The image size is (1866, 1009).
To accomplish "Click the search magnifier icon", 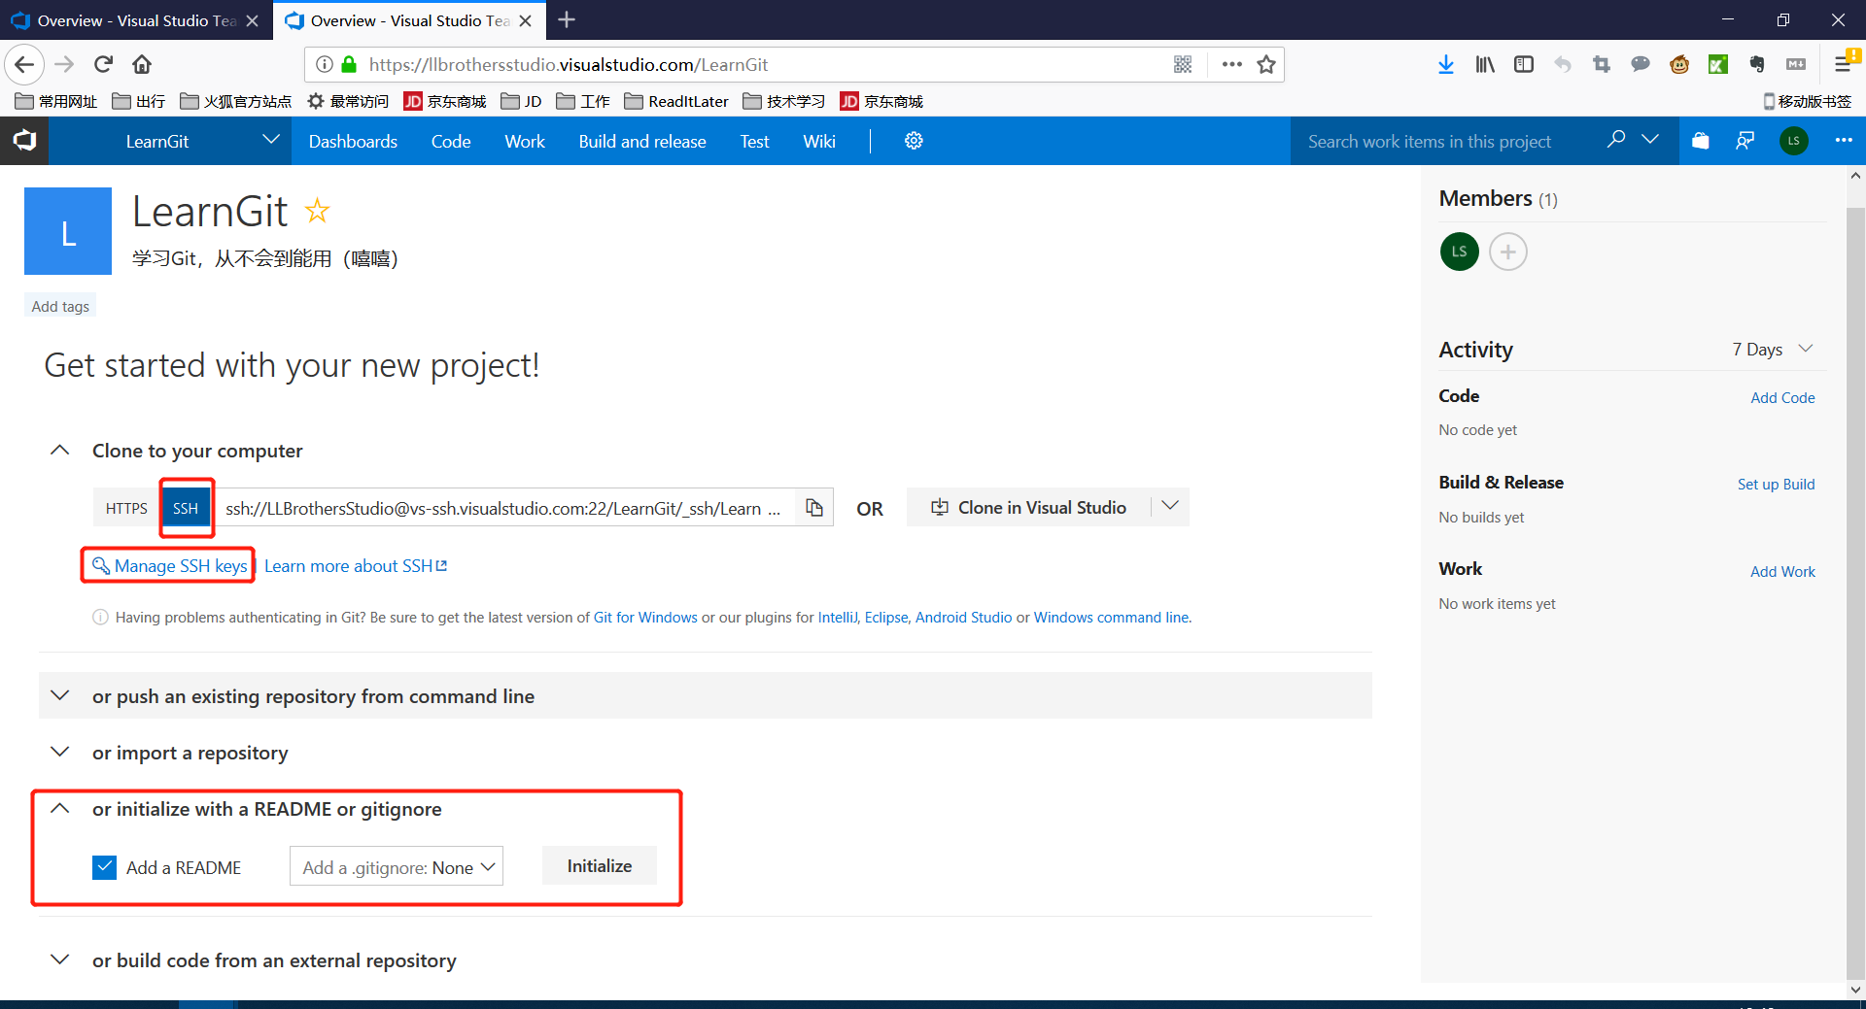I will point(1616,140).
